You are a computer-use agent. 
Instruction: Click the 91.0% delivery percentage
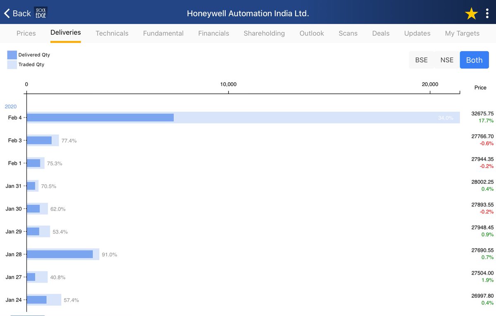pos(110,254)
